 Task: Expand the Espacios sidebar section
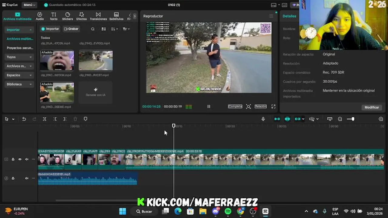(18, 75)
